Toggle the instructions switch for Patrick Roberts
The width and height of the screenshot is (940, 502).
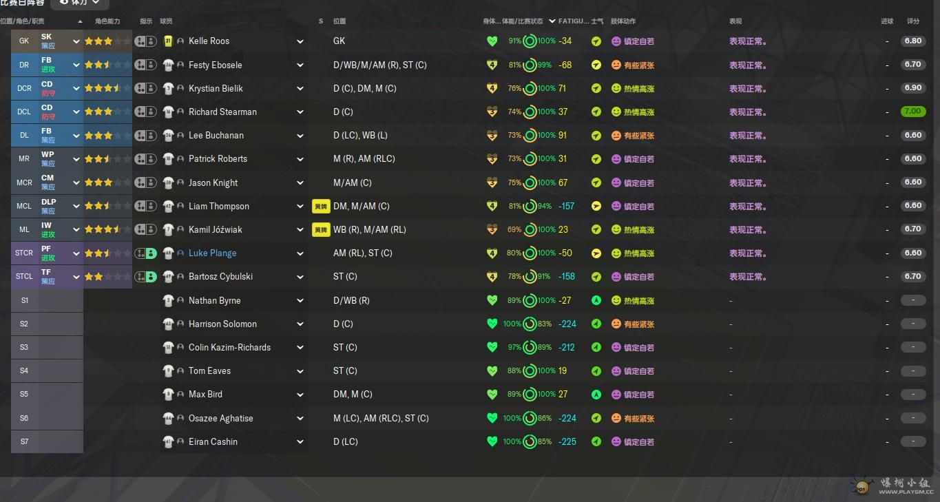coord(145,159)
